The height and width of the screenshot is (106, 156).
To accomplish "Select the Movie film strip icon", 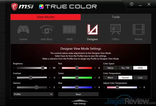I will [139, 29].
